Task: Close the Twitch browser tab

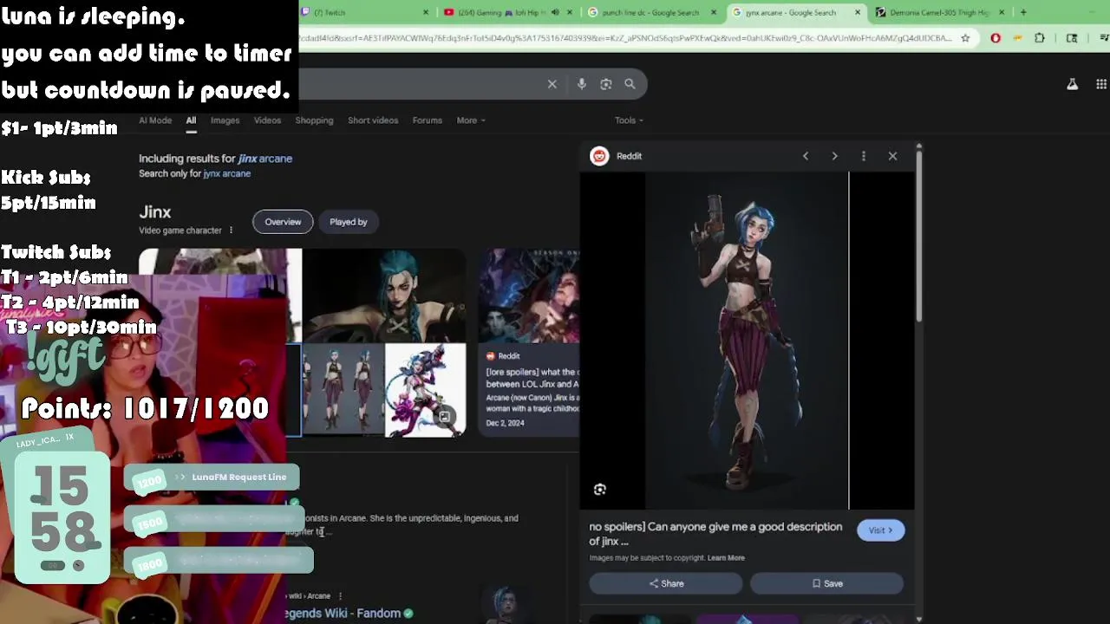Action: [x=425, y=12]
